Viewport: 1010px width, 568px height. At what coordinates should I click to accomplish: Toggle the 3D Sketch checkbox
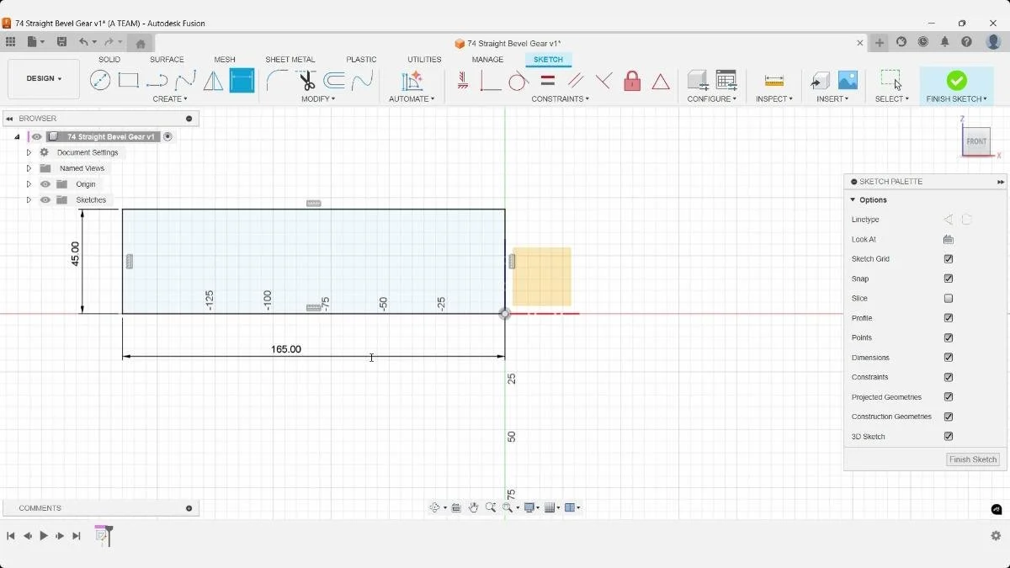tap(949, 437)
